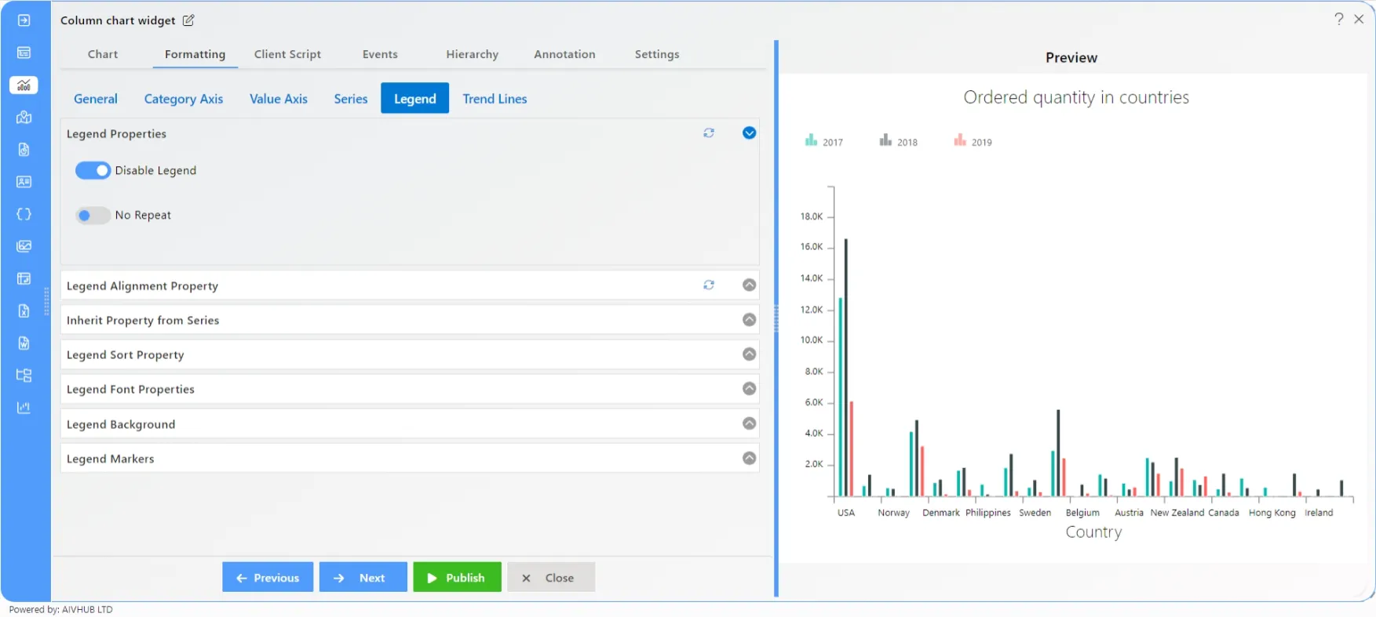This screenshot has width=1376, height=617.
Task: Click the curly braces code icon
Action: click(24, 214)
